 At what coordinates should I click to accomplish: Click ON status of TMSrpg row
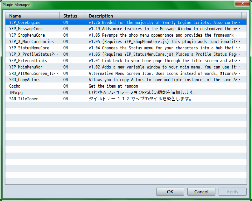click(66, 92)
